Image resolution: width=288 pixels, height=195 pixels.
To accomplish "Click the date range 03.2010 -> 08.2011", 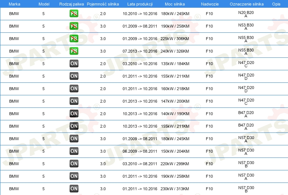I will click(140, 164).
